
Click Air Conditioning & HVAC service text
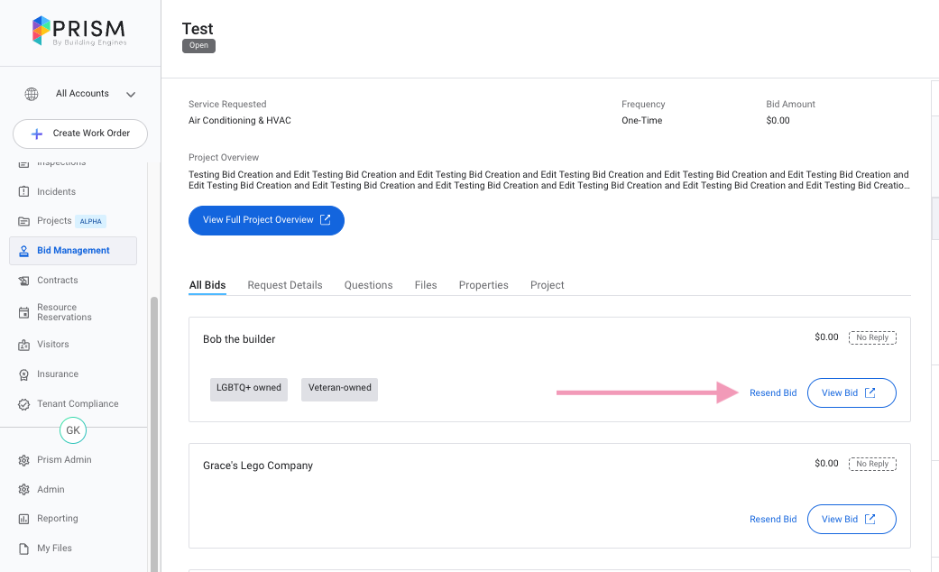[x=240, y=120]
